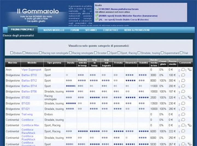Open the Siti Amici menu item

coord(91,30)
